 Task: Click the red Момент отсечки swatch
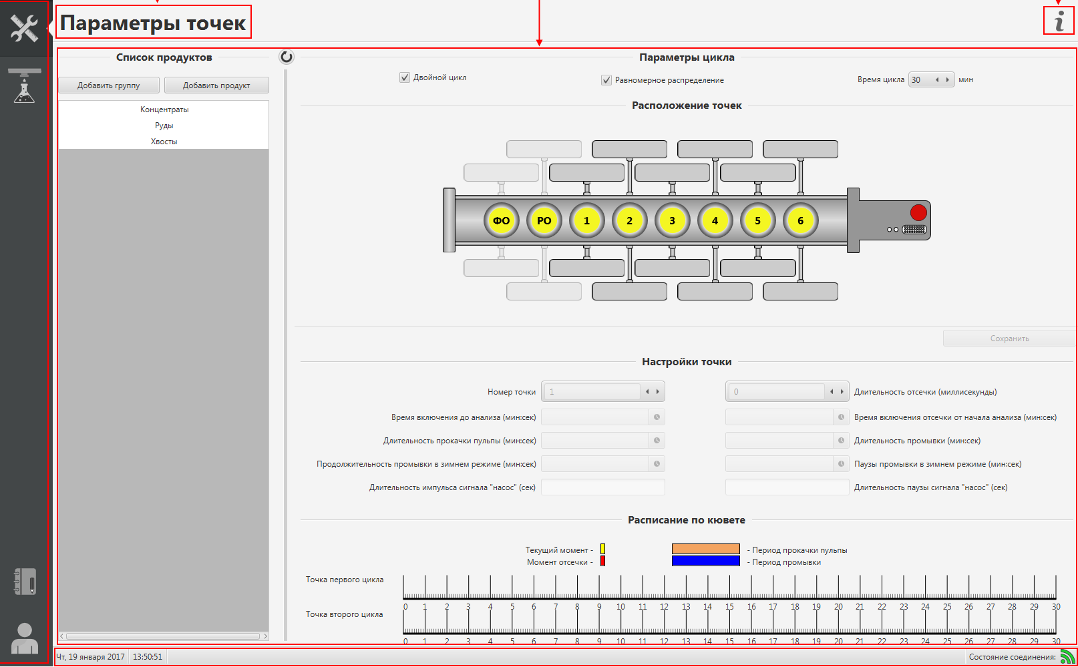tap(602, 562)
